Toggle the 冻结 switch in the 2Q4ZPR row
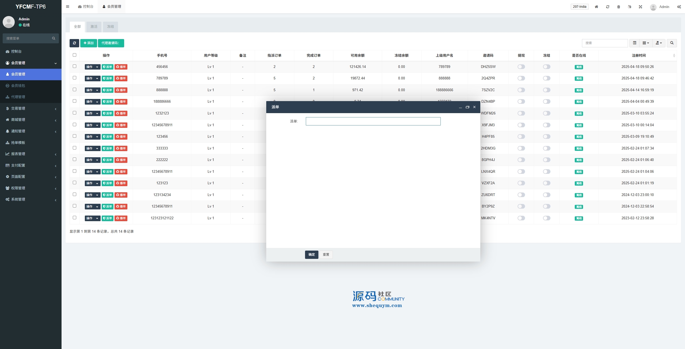 pyautogui.click(x=547, y=78)
